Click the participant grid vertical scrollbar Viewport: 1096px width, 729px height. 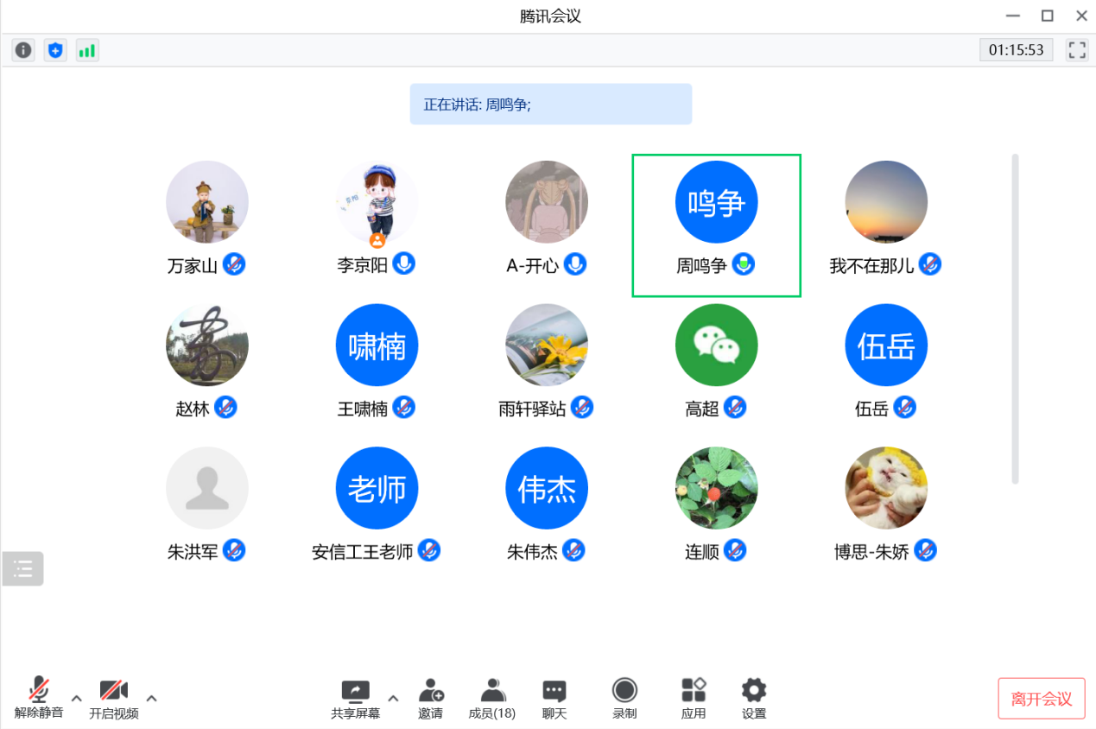[x=1015, y=320]
